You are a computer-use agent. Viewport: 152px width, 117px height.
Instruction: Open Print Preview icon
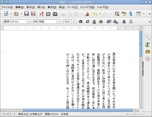point(55,14)
